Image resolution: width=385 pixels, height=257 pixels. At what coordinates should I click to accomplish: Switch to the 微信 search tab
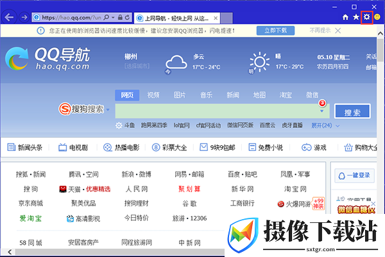(312, 95)
